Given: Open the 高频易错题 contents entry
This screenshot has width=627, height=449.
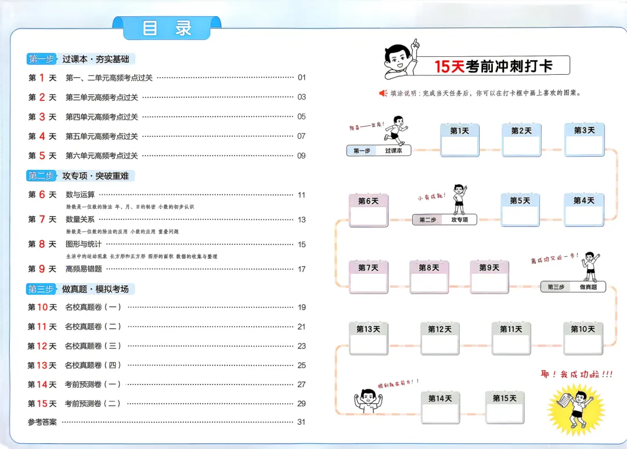Looking at the screenshot, I should (167, 269).
